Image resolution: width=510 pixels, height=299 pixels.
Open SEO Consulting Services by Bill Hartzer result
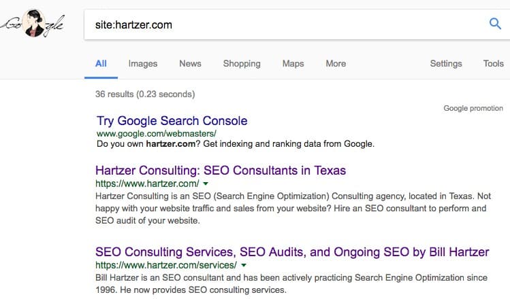pos(292,252)
